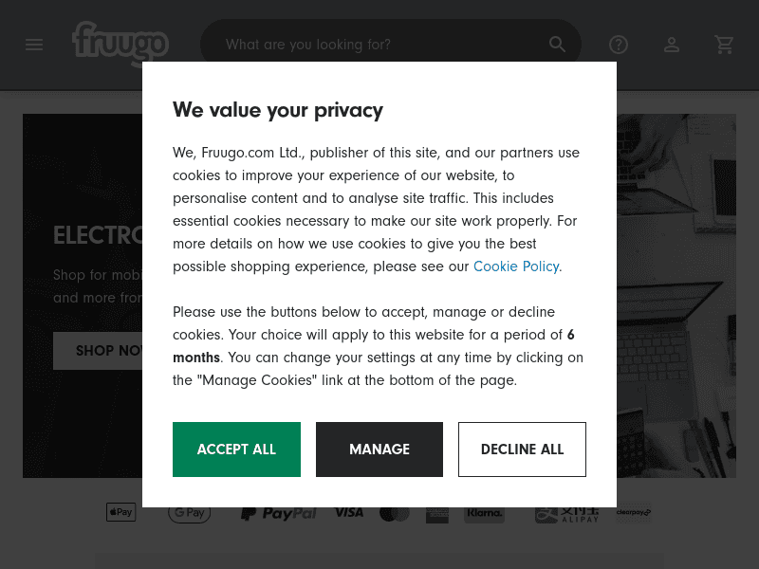Image resolution: width=759 pixels, height=569 pixels.
Task: Open the help question mark icon
Action: coord(619,45)
